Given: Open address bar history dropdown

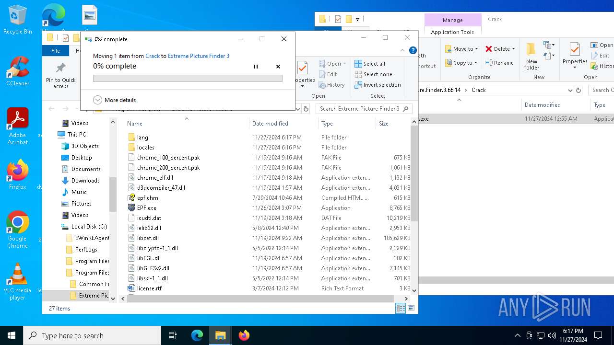Looking at the screenshot, I should click(297, 109).
